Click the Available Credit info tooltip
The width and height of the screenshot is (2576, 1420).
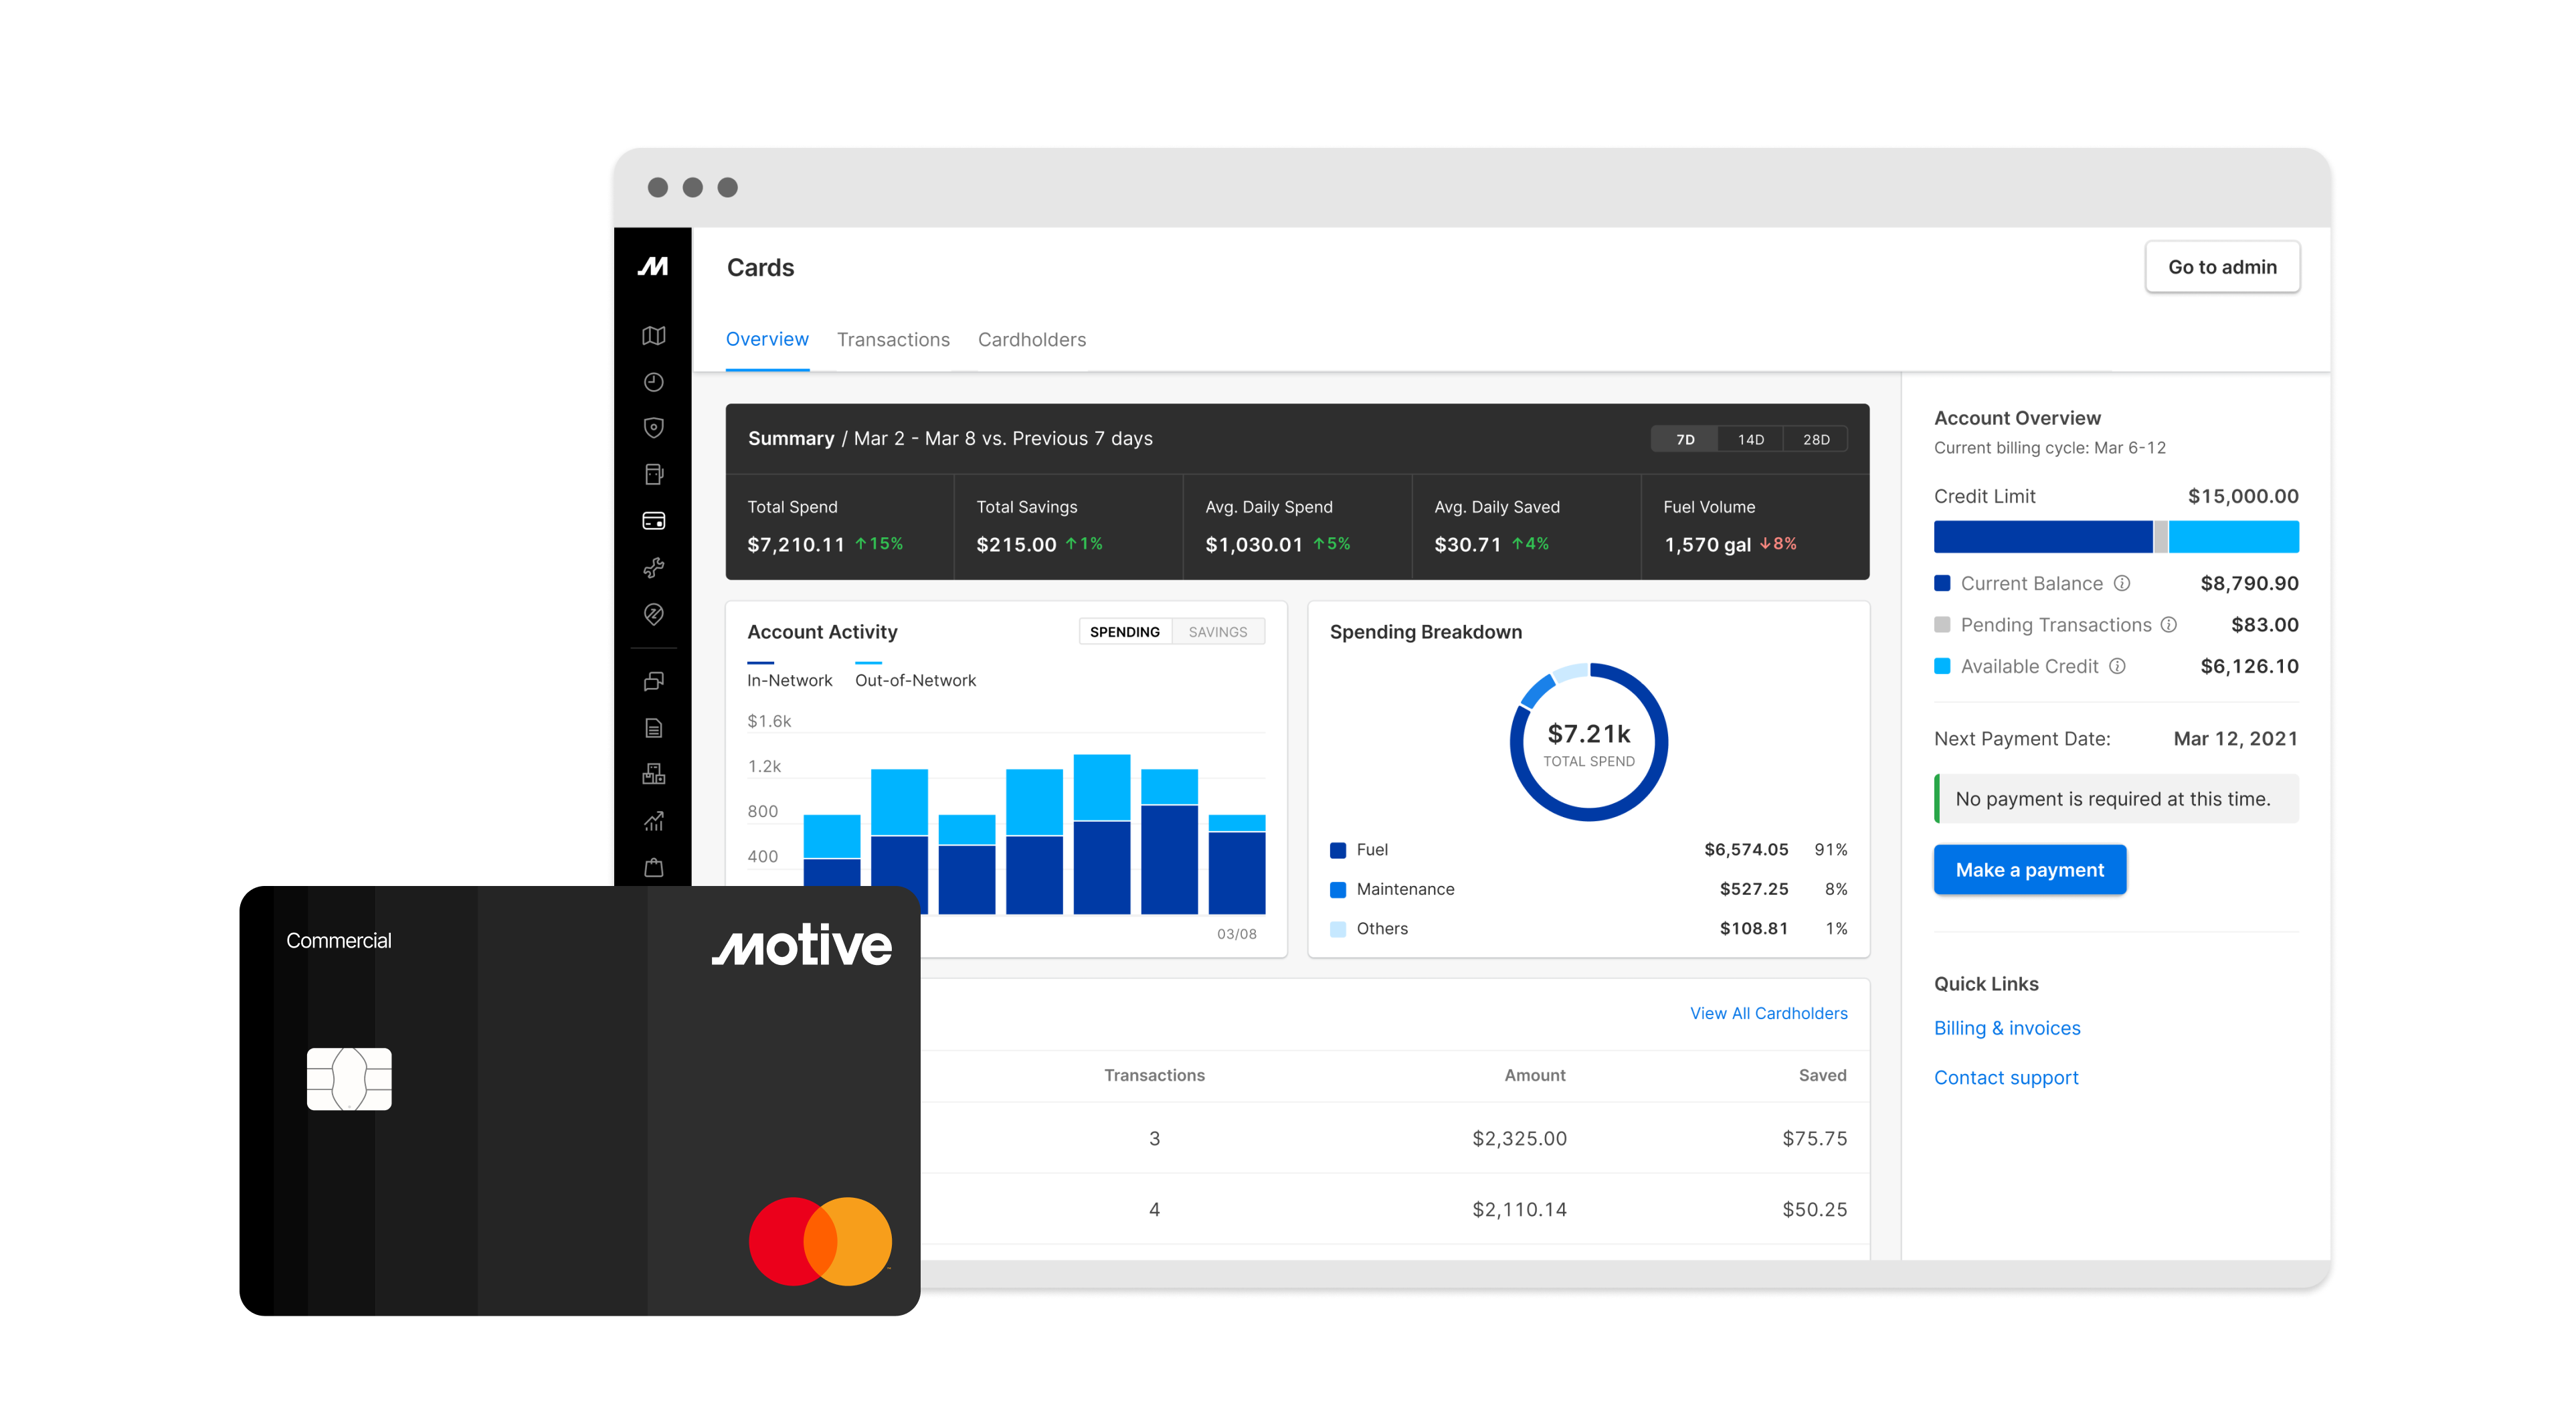(x=2117, y=666)
